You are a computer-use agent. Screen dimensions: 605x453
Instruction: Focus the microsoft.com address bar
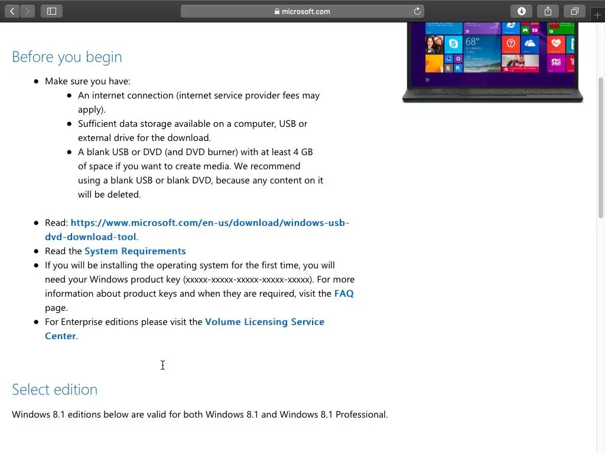pos(302,11)
